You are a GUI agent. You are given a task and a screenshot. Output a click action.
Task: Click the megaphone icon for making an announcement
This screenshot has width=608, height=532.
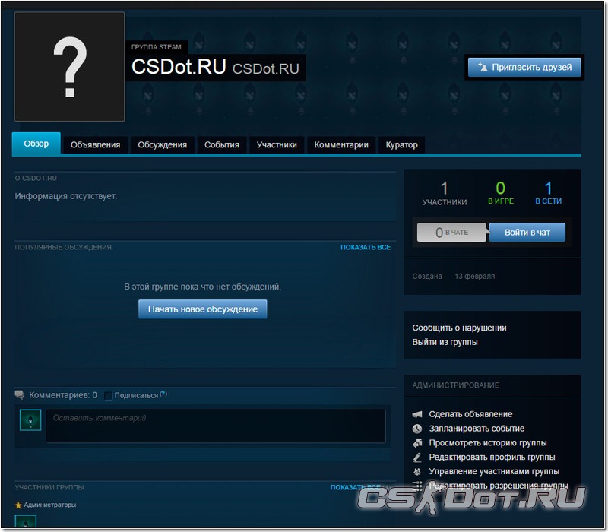coord(416,414)
